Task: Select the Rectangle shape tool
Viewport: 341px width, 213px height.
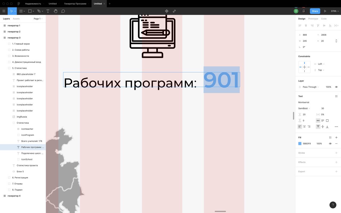Action: click(30, 11)
